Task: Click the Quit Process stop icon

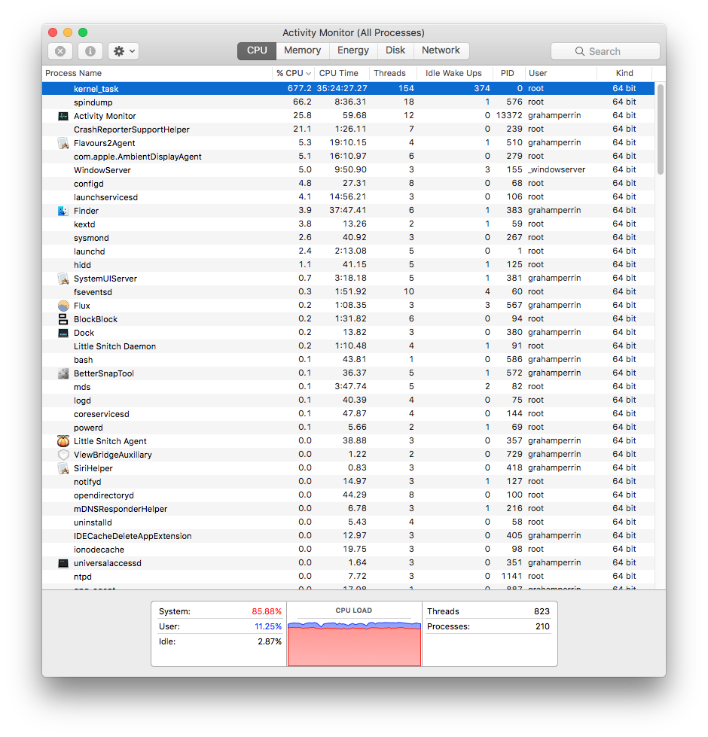Action: (60, 50)
